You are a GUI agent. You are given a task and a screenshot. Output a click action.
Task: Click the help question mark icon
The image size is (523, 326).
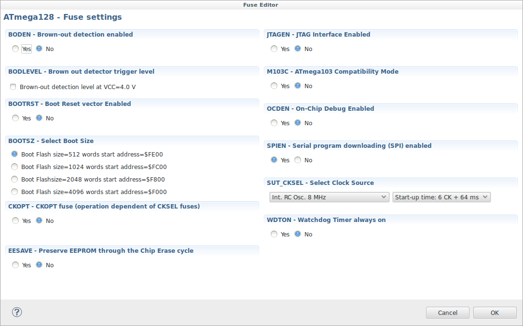[17, 312]
